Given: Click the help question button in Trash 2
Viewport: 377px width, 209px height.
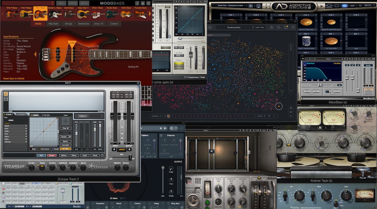Looking at the screenshot, I should (x=102, y=155).
